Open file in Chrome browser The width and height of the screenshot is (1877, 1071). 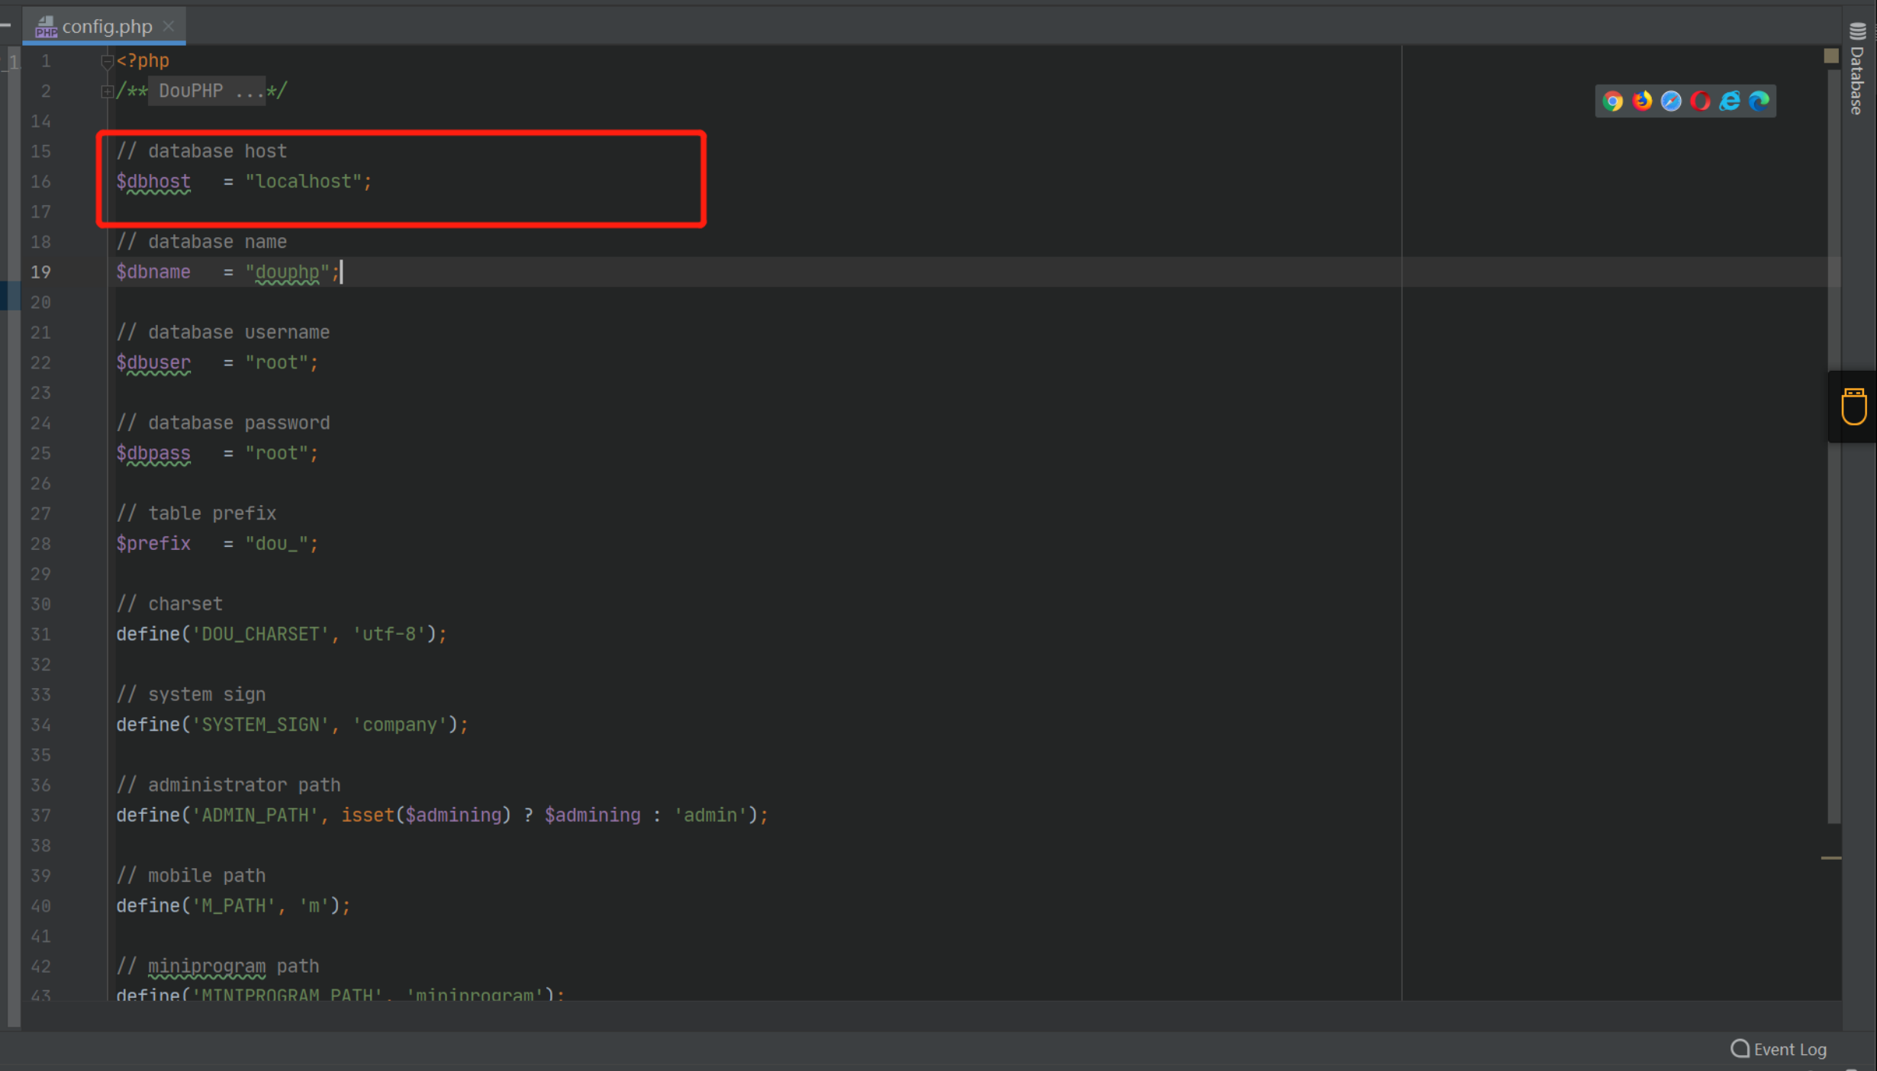coord(1612,101)
